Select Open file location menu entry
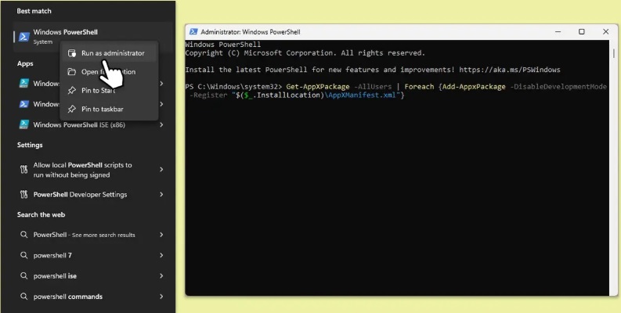This screenshot has width=621, height=313. [109, 72]
